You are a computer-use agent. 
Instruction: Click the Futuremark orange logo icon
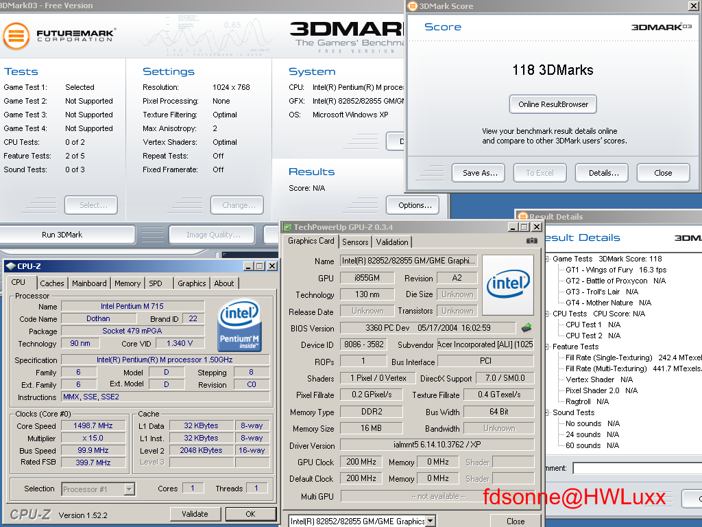pos(16,36)
